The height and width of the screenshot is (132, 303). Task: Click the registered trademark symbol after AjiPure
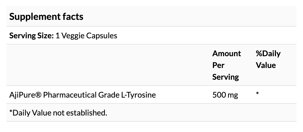pyautogui.click(x=38, y=95)
